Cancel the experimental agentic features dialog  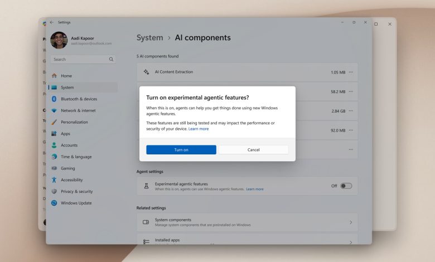[253, 150]
